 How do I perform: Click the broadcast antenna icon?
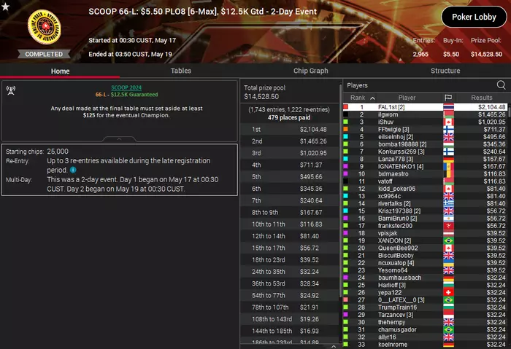tap(11, 90)
